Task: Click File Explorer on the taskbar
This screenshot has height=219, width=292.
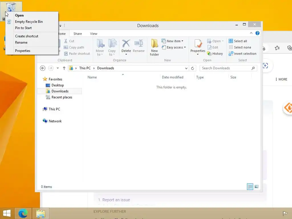Action: [x=41, y=213]
